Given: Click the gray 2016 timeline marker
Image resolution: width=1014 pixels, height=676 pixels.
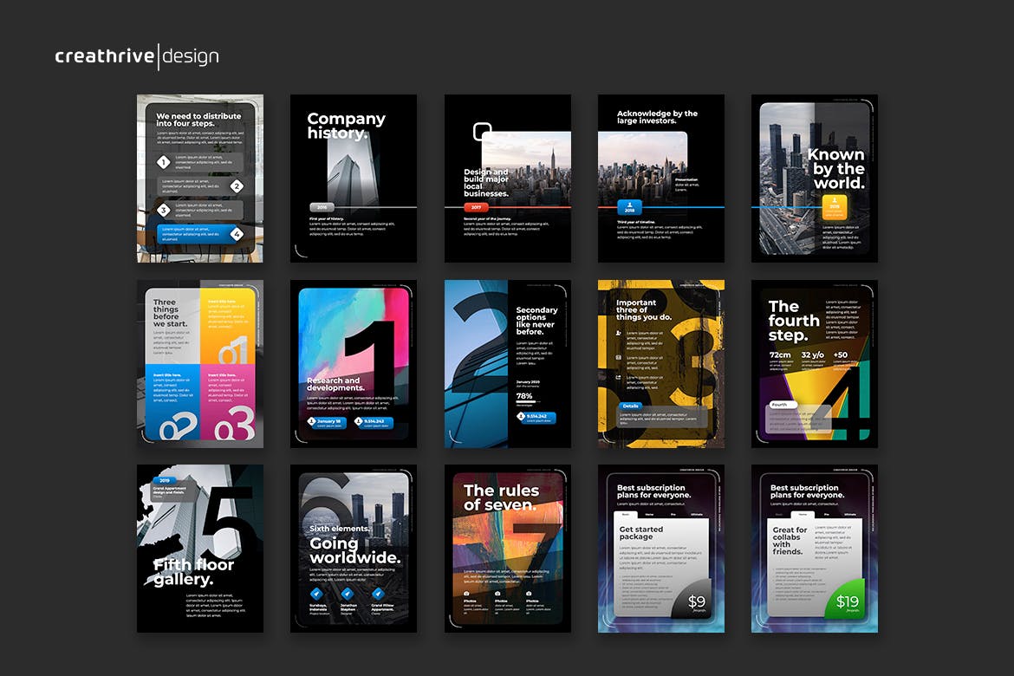Looking at the screenshot, I should click(322, 207).
